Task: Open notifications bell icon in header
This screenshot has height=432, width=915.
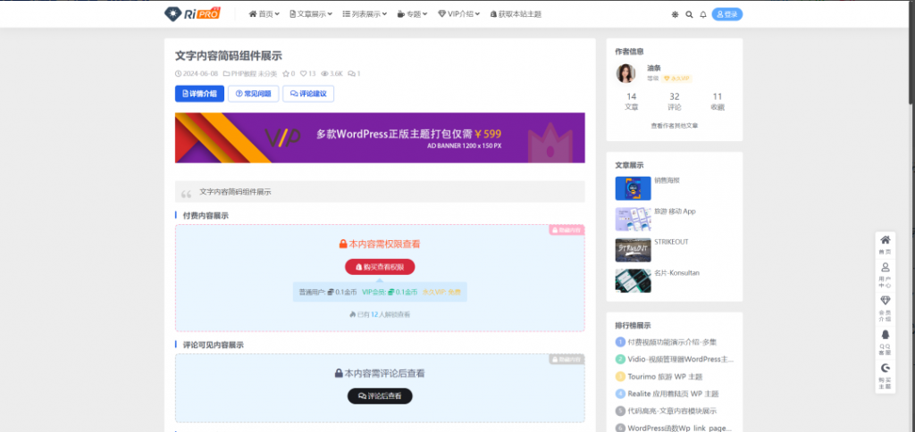Action: 703,14
